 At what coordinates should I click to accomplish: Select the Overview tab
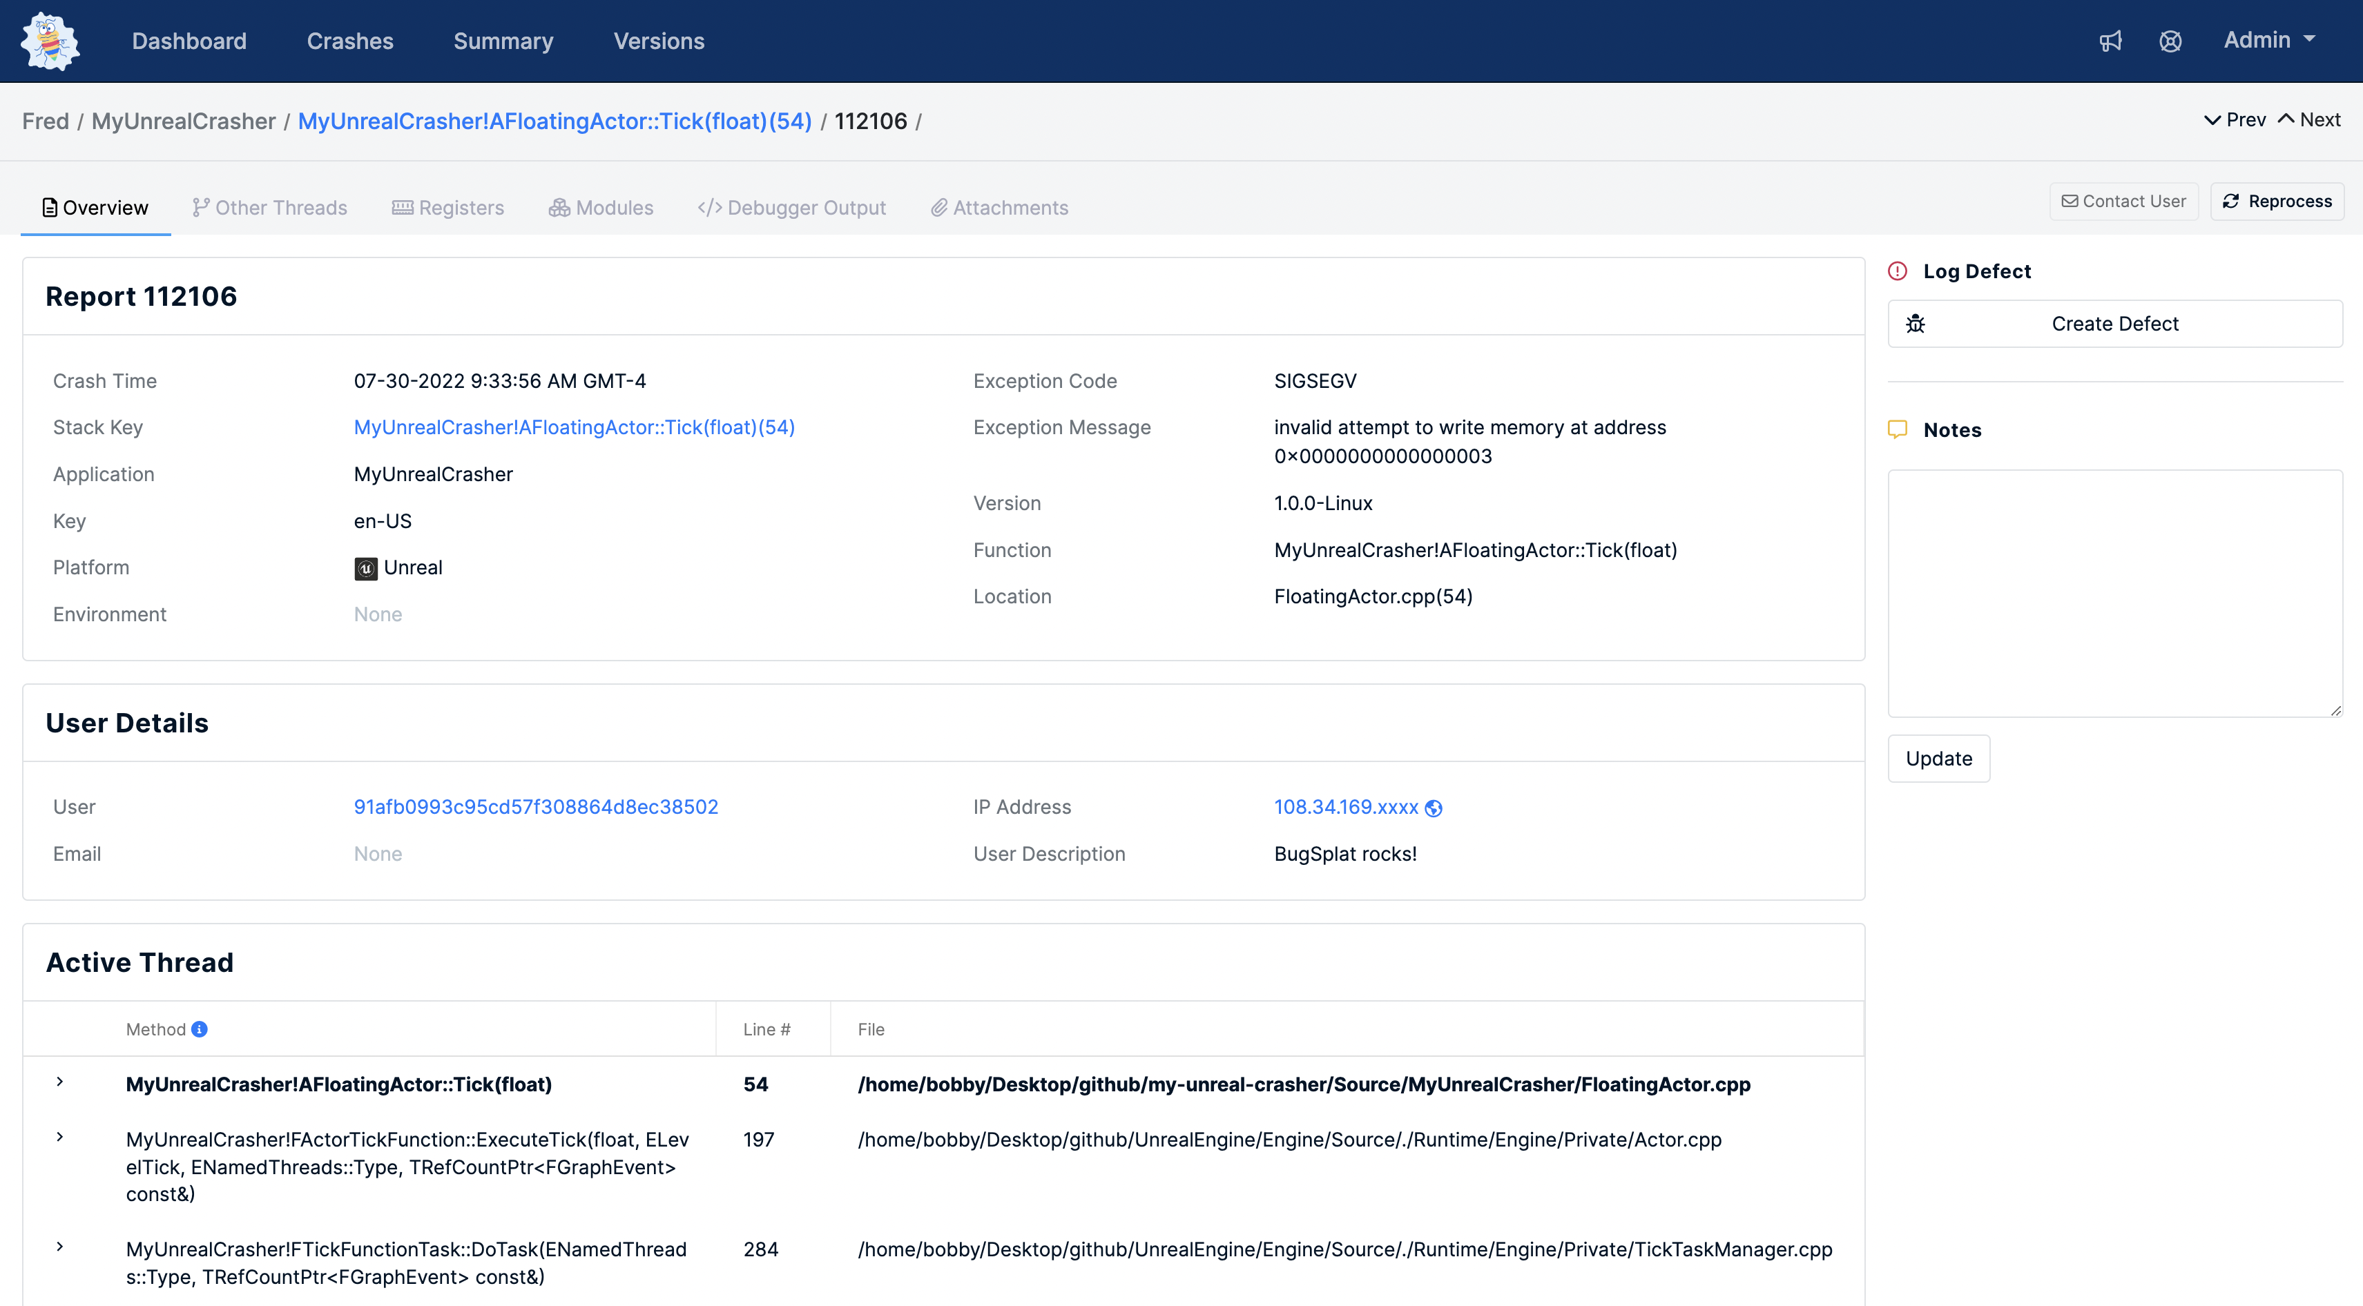click(95, 208)
